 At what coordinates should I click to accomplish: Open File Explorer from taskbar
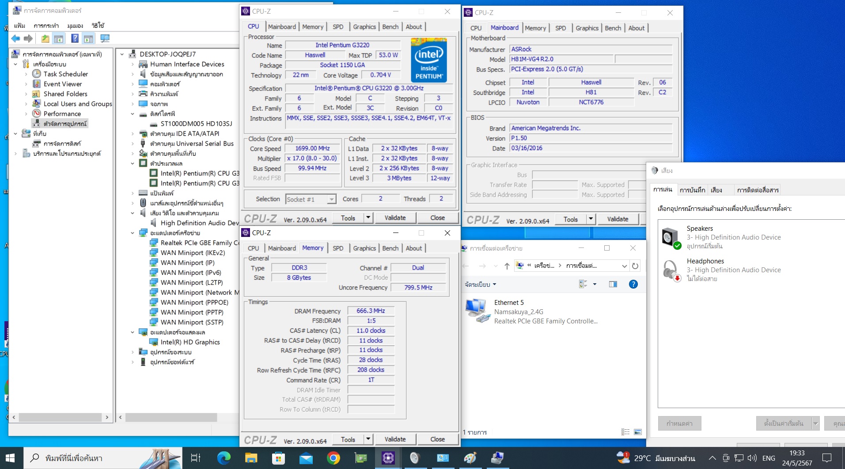pyautogui.click(x=251, y=458)
